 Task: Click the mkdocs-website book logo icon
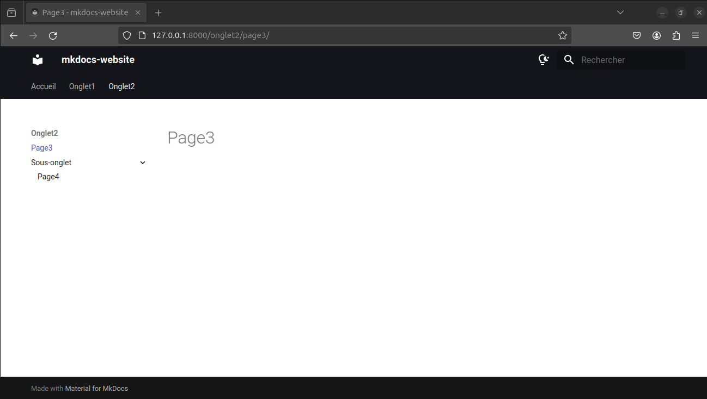[x=38, y=60]
